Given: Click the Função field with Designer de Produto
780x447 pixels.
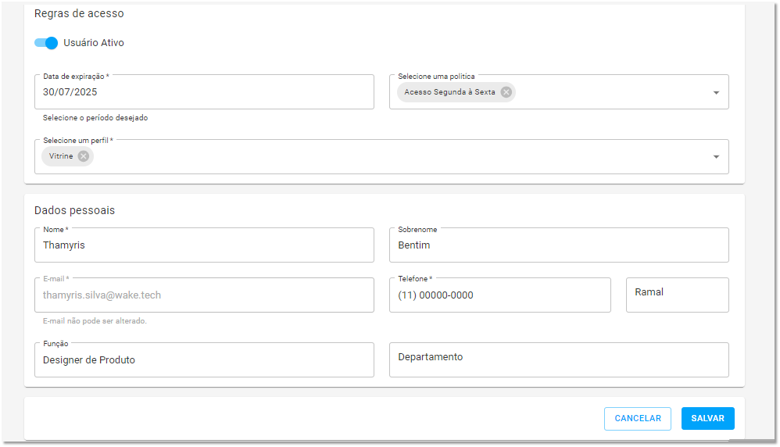Looking at the screenshot, I should tap(204, 359).
